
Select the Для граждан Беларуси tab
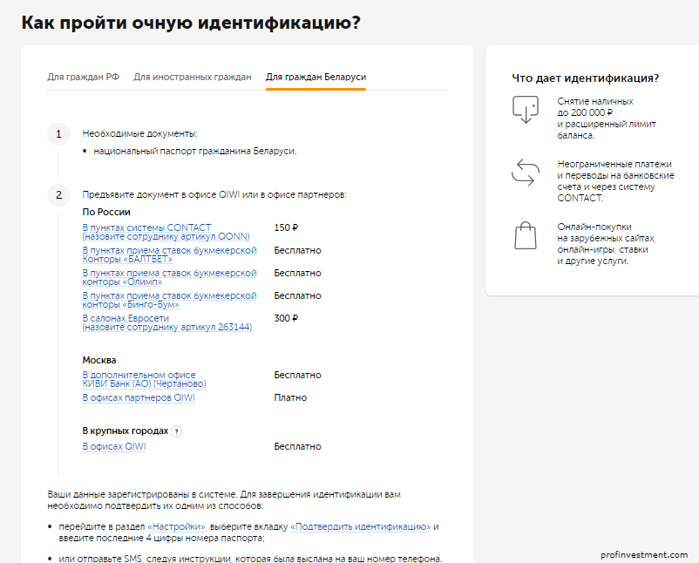(x=316, y=77)
